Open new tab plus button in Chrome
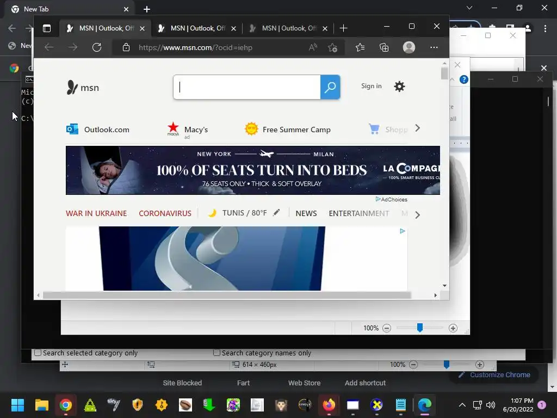557x418 pixels. tap(147, 9)
